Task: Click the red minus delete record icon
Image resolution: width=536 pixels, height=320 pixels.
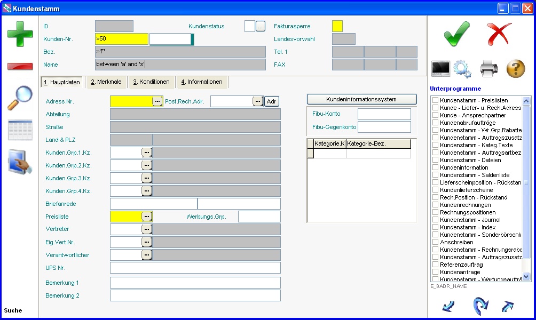Action: (20, 66)
